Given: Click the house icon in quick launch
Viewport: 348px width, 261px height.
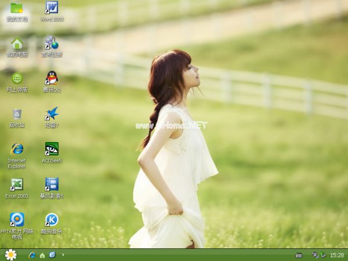Looking at the screenshot, I should click(42, 255).
